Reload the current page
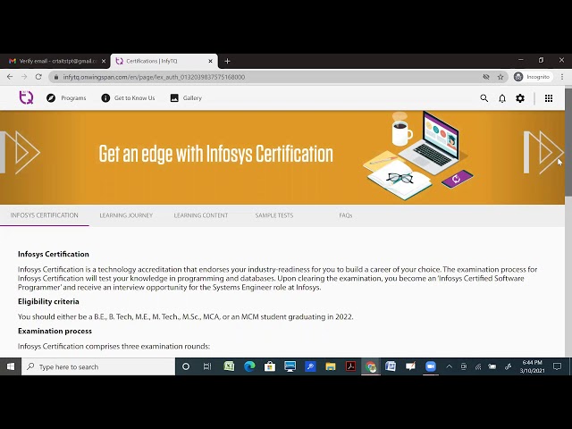The width and height of the screenshot is (572, 429). [38, 77]
